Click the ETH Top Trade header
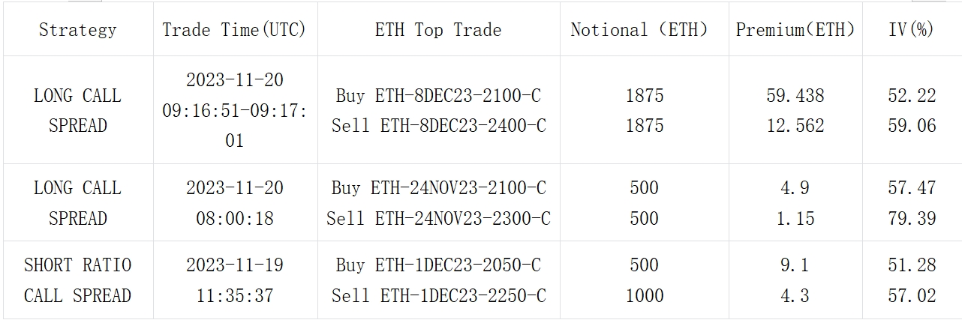This screenshot has height=320, width=962. (438, 30)
